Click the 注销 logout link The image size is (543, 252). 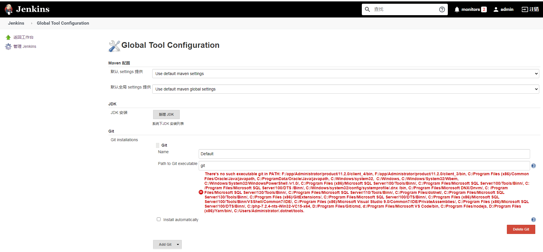(x=534, y=9)
